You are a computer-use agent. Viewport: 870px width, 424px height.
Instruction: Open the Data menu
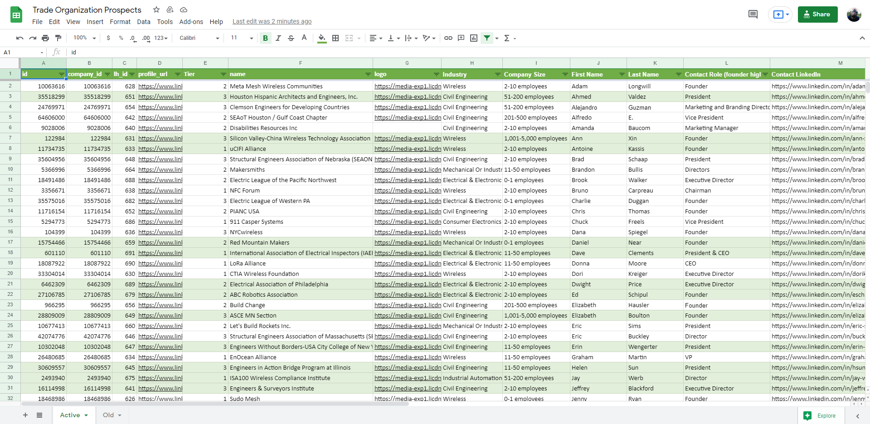144,22
